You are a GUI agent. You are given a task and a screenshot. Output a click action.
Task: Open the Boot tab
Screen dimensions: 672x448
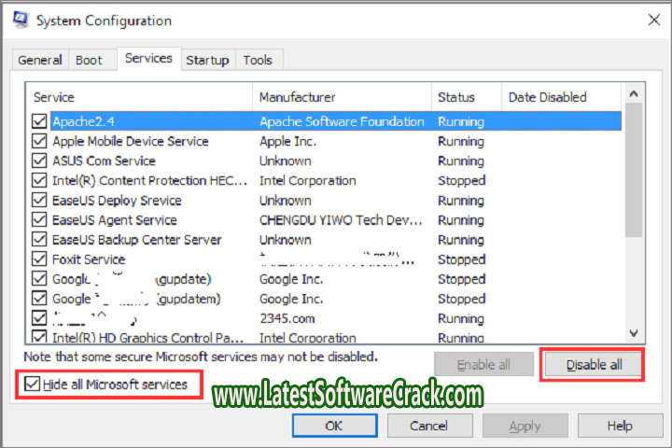90,60
